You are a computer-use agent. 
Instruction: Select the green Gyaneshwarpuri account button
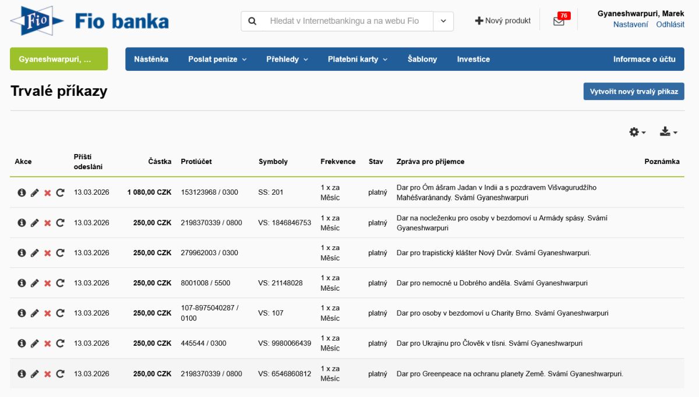point(59,59)
